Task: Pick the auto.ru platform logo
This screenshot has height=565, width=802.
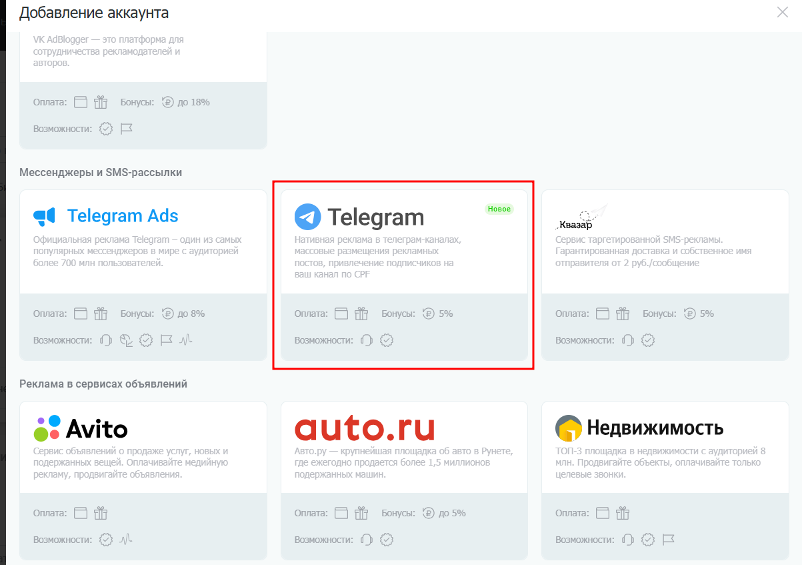Action: [365, 428]
